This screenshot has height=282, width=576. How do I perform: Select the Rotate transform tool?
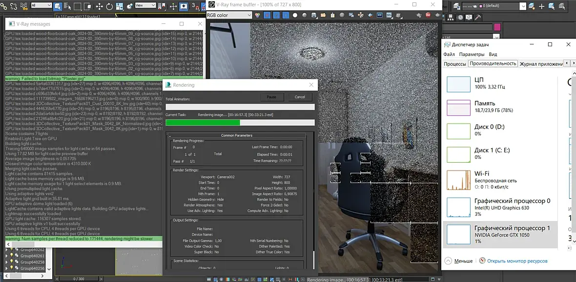pos(109,6)
